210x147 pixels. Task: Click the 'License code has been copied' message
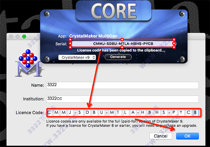pos(121,50)
